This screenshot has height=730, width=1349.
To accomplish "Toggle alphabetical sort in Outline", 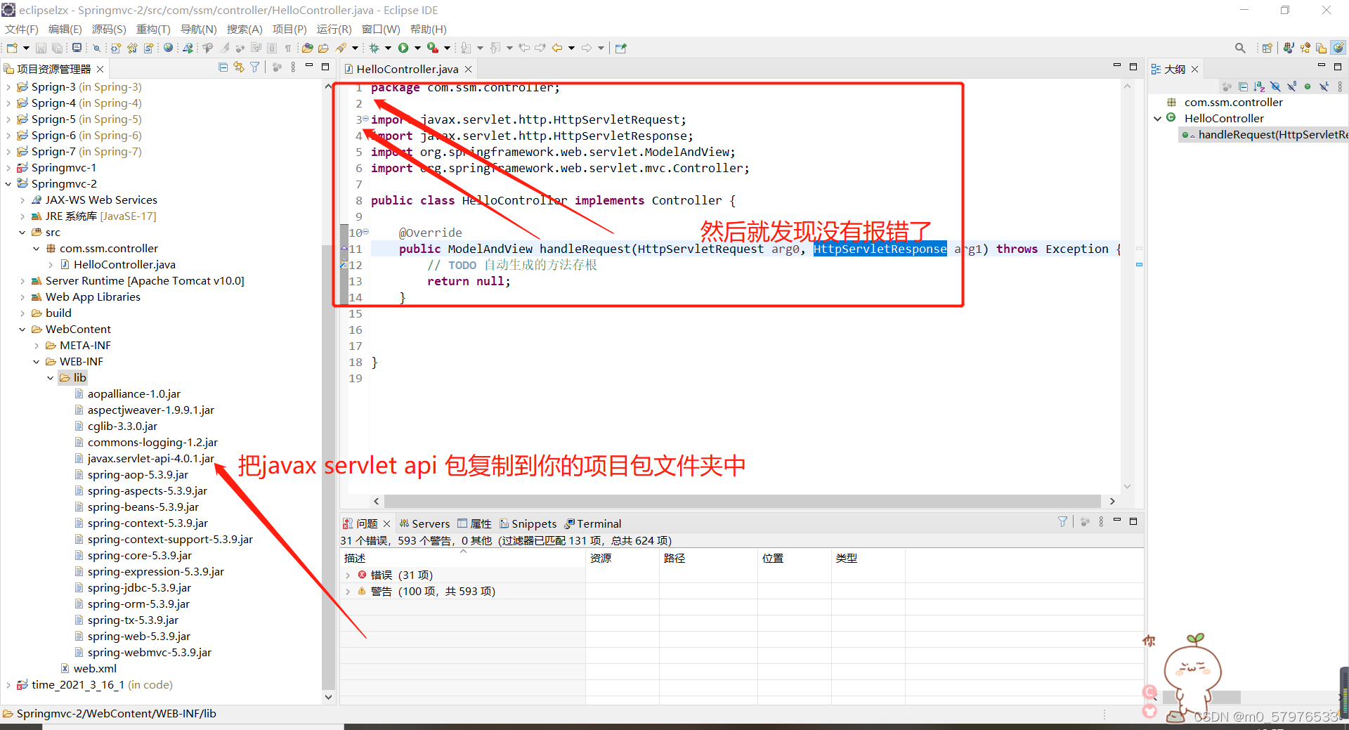I will point(1259,86).
